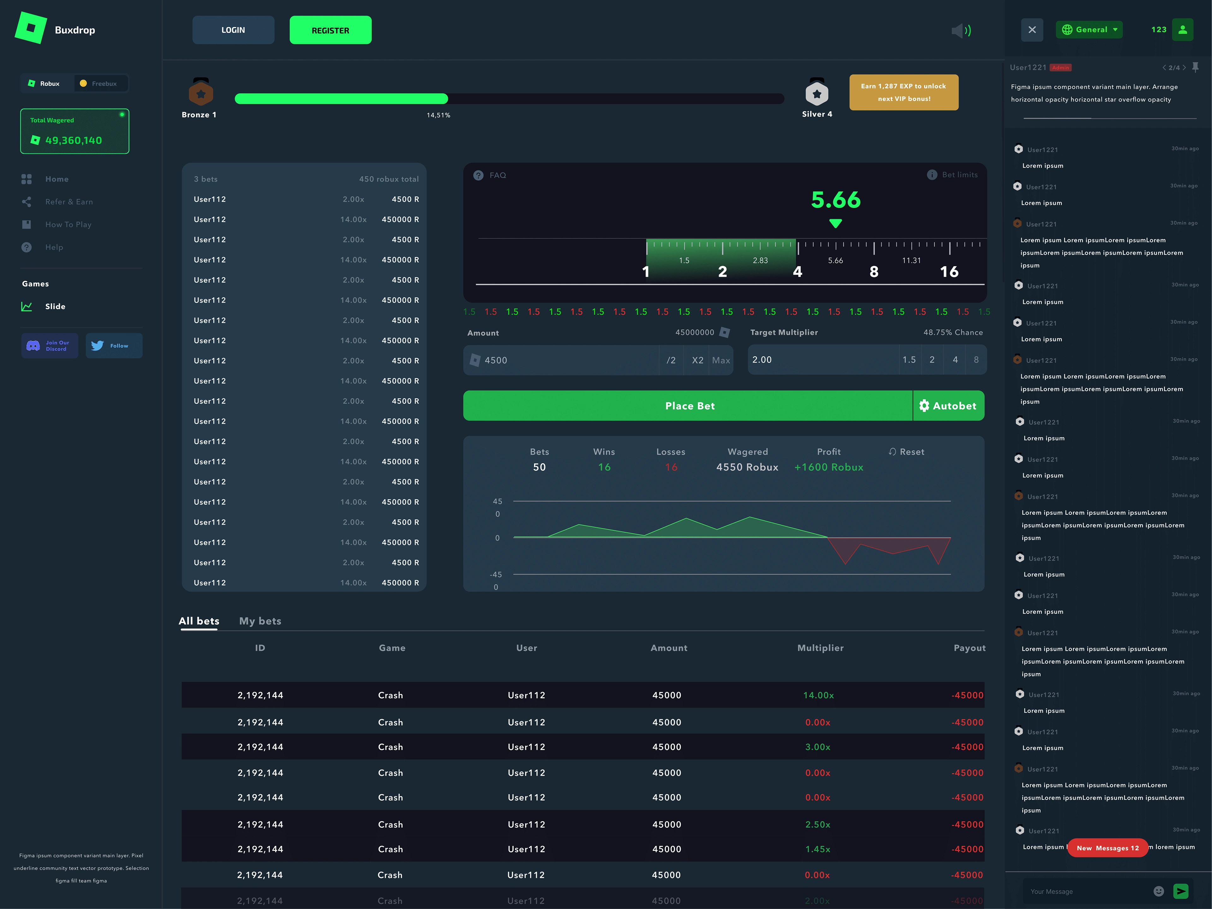This screenshot has width=1212, height=909.
Task: Expand the General chat channel dropdown
Action: [x=1089, y=30]
